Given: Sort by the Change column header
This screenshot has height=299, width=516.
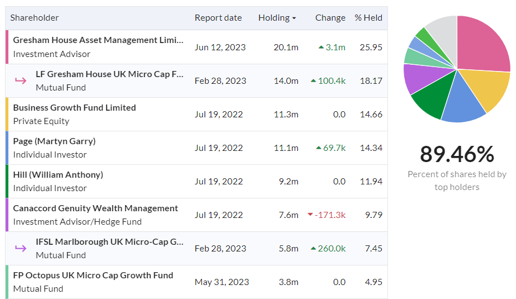Looking at the screenshot, I should [x=330, y=18].
